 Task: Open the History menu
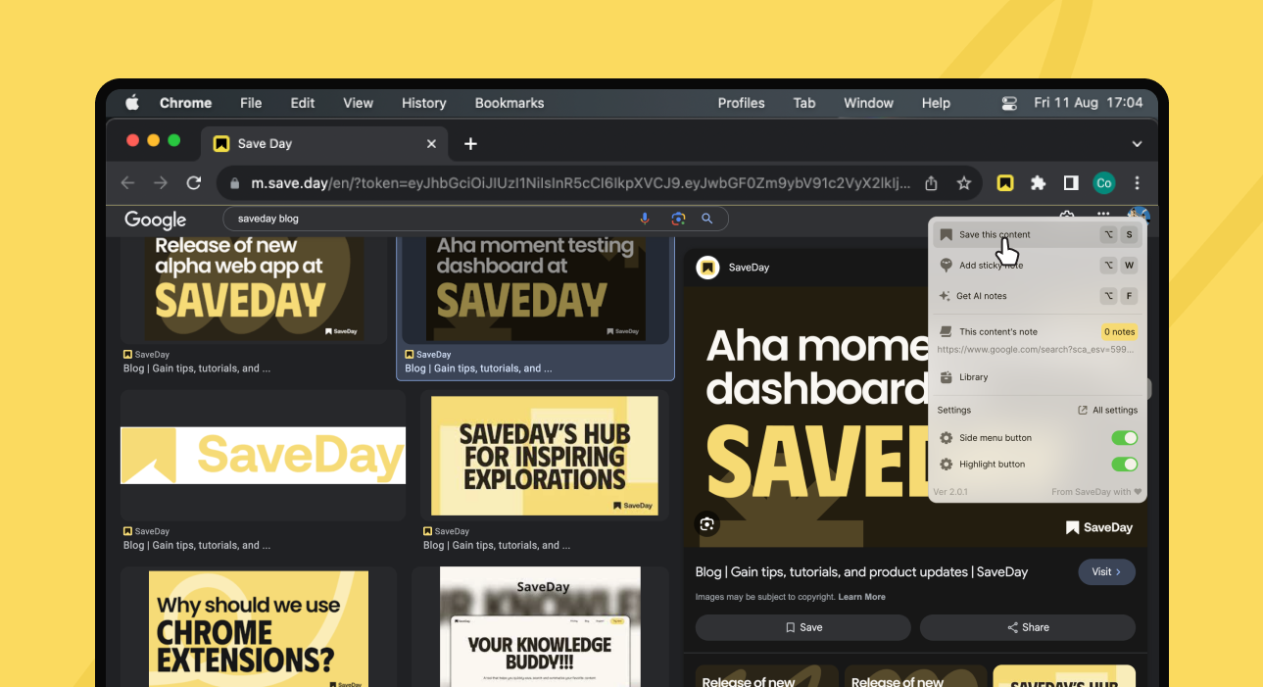click(x=424, y=103)
